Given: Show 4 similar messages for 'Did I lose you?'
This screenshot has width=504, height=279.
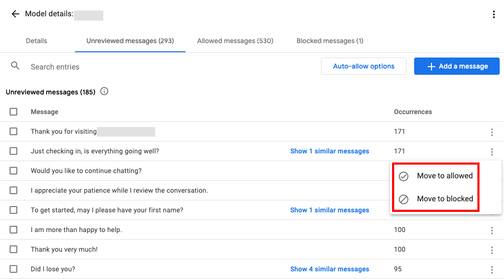Looking at the screenshot, I should tap(330, 269).
